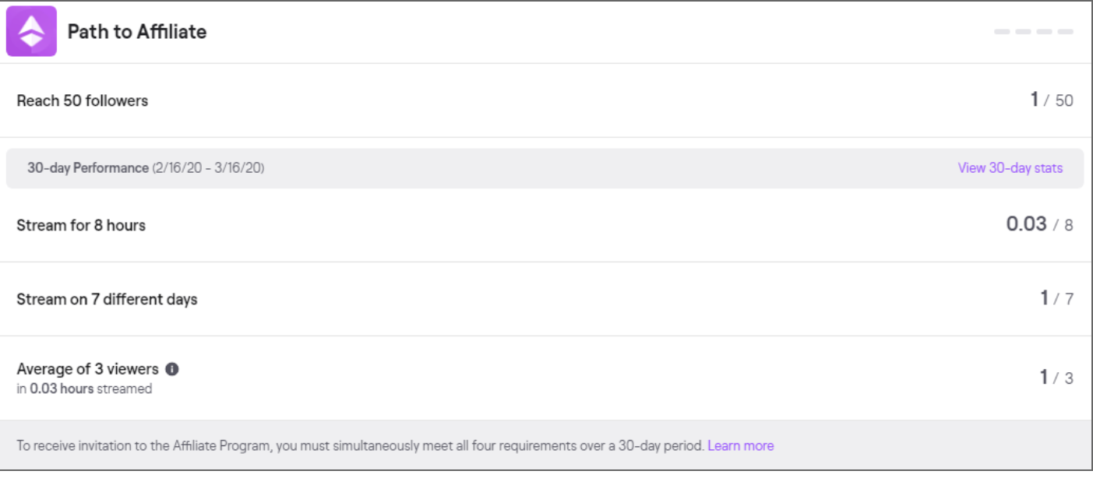
Task: Click the 1 / 7 days progress count
Action: [1056, 298]
